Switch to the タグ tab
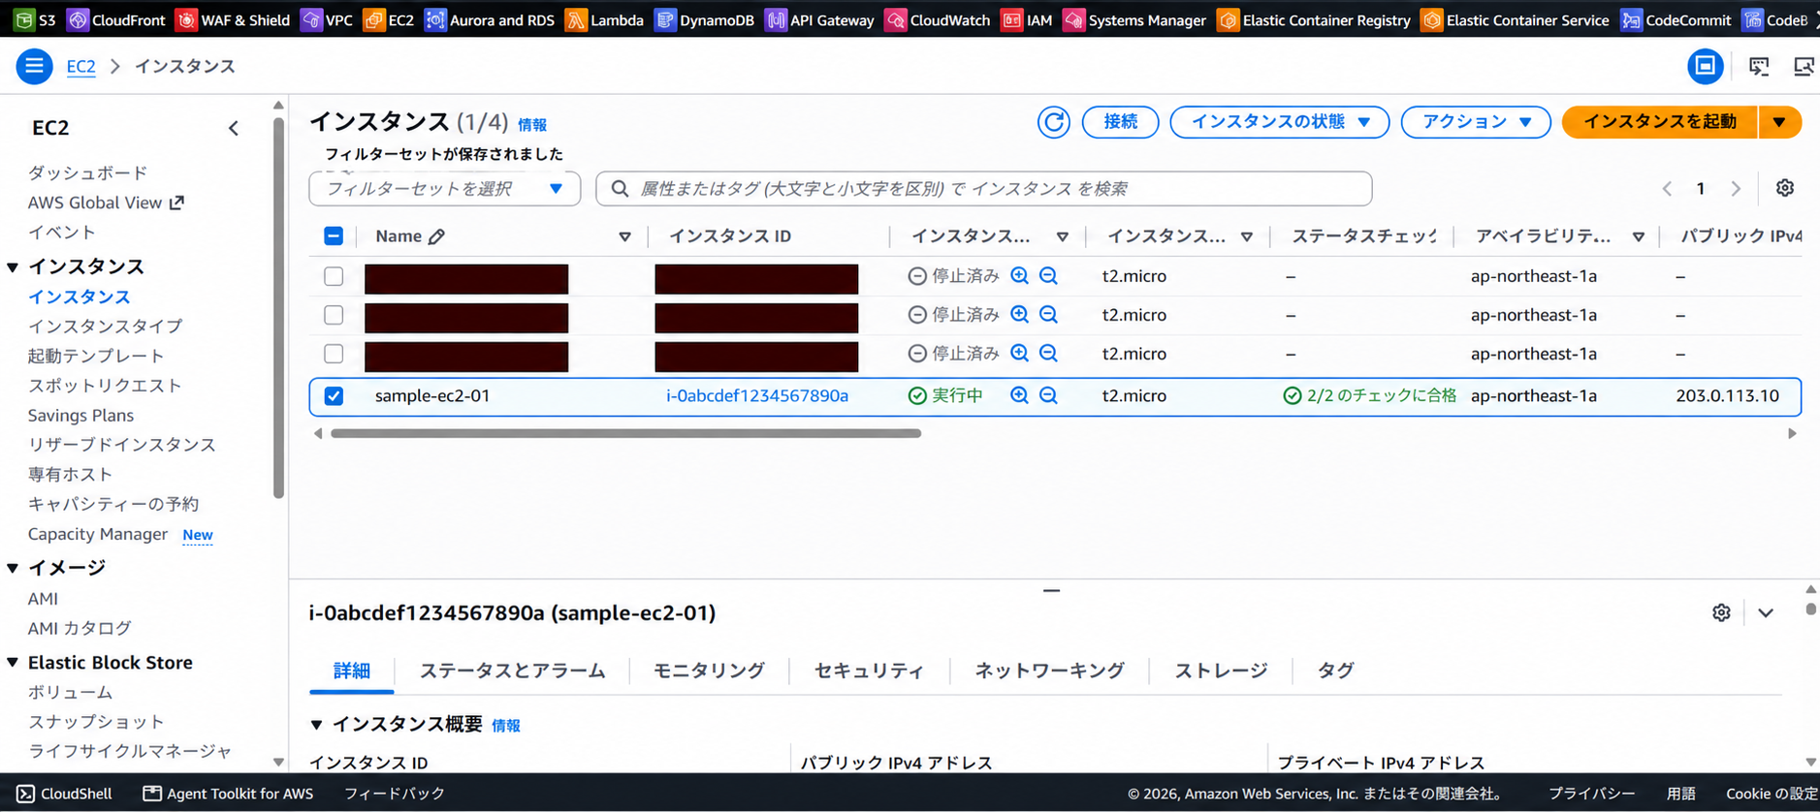This screenshot has height=812, width=1820. [x=1335, y=671]
